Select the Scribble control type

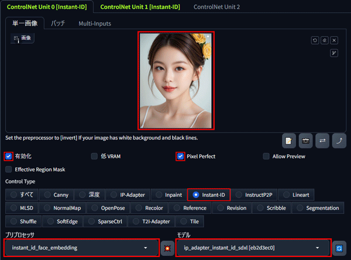[x=271, y=208]
